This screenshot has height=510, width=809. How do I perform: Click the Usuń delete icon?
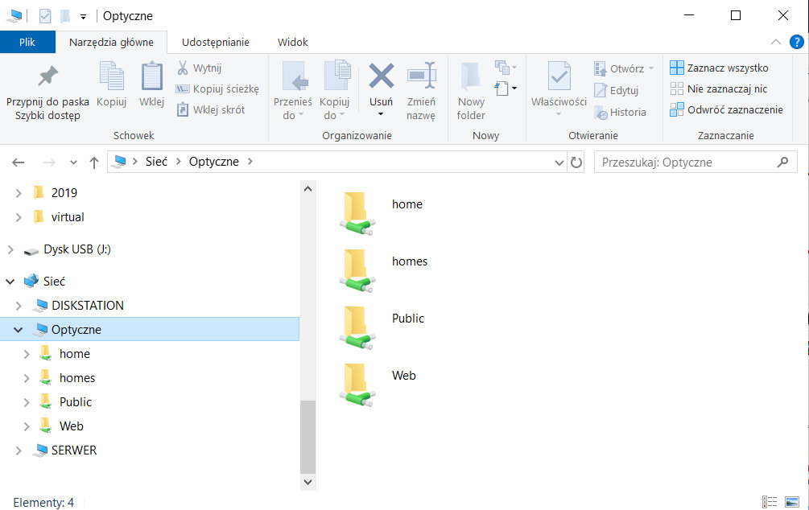382,77
